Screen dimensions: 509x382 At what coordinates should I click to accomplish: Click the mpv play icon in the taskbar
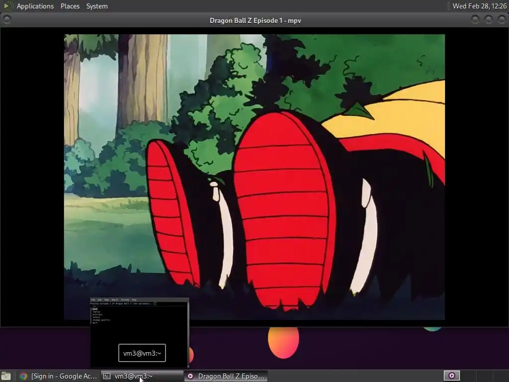190,376
